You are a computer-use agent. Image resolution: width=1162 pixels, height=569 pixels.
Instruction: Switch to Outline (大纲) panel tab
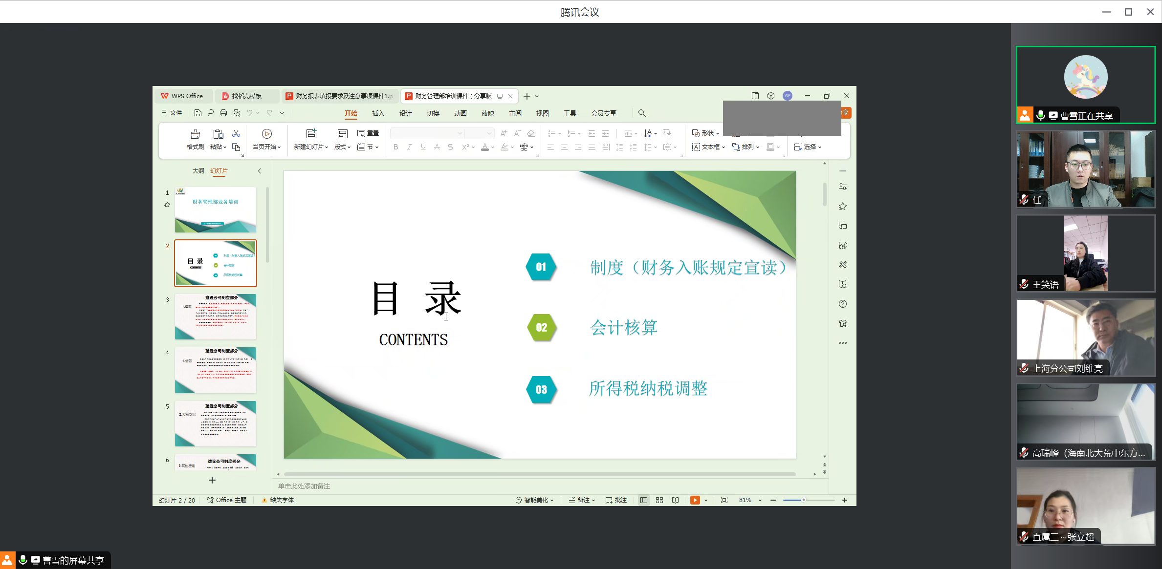198,171
